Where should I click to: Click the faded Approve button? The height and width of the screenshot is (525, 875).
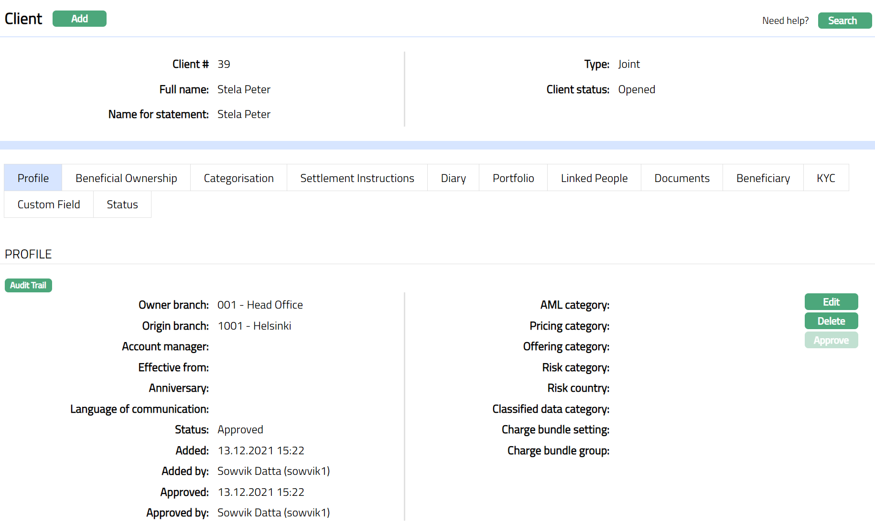(x=831, y=340)
